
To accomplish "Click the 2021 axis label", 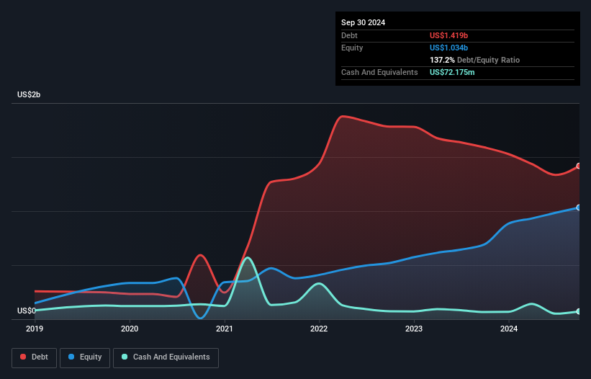I will tap(225, 329).
